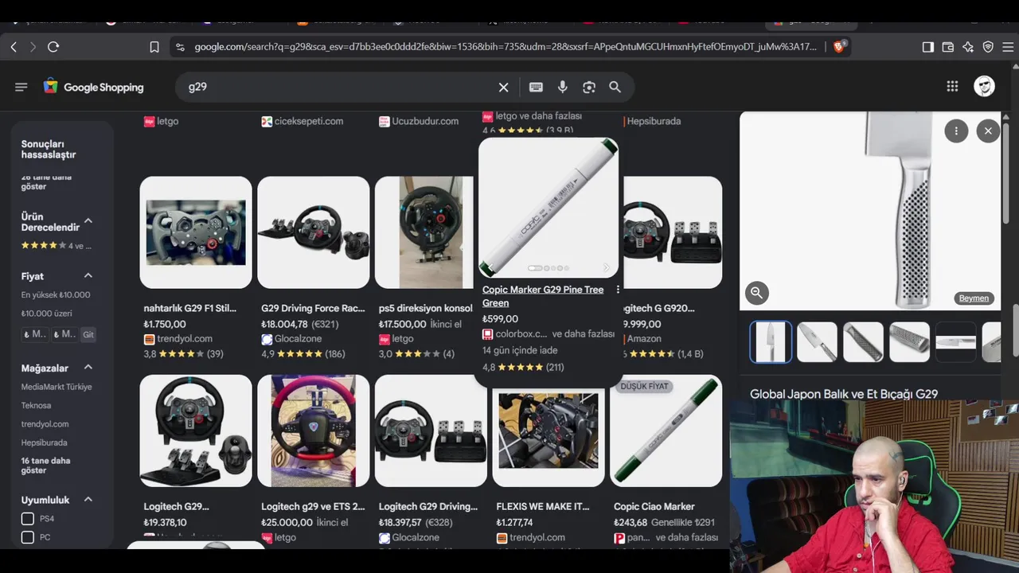Image resolution: width=1019 pixels, height=573 pixels.
Task: Filter price to ₺10.000 üzeri
Action: (47, 314)
